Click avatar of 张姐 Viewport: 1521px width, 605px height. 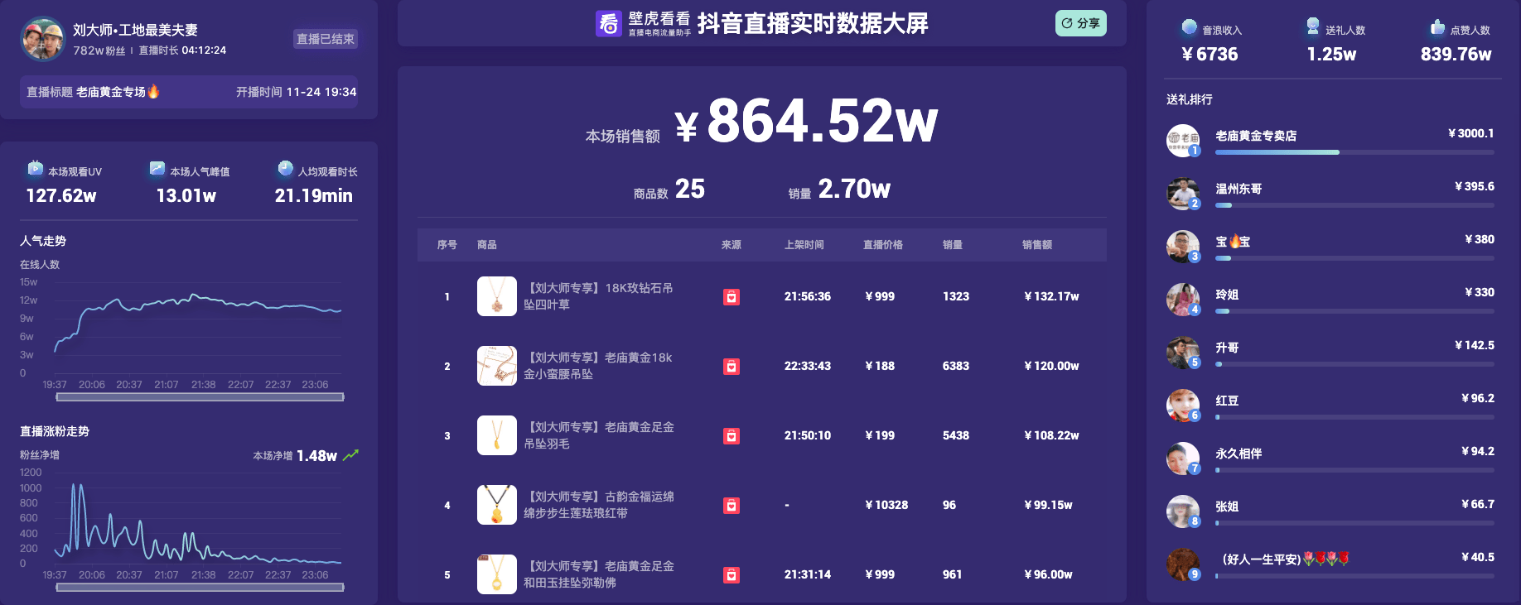pyautogui.click(x=1183, y=511)
